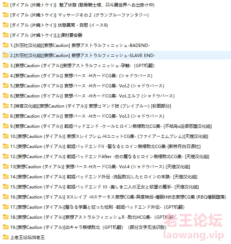Click folder icon of row numbered 12.
The height and width of the screenshot is (244, 231).
point(6,157)
